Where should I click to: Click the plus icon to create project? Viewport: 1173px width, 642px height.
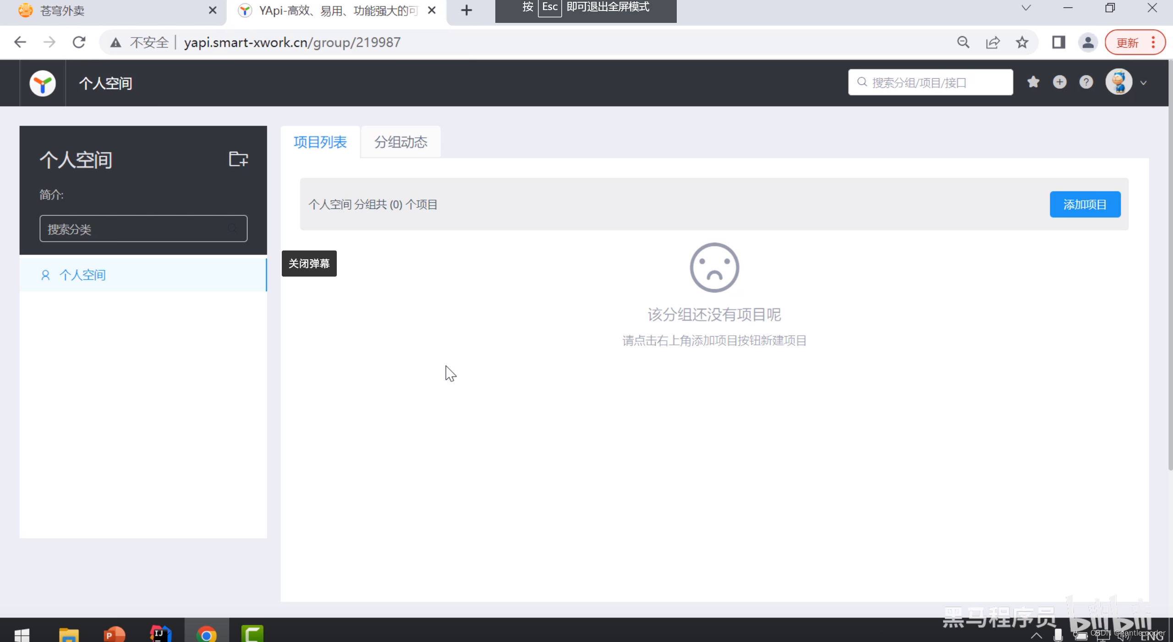(x=1060, y=82)
